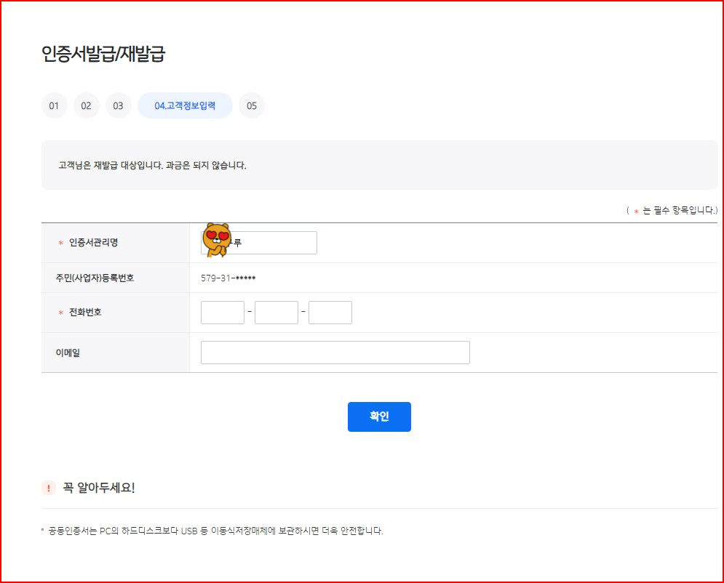
Task: Click the red asterisk beside 인증서관리명
Action: [59, 243]
